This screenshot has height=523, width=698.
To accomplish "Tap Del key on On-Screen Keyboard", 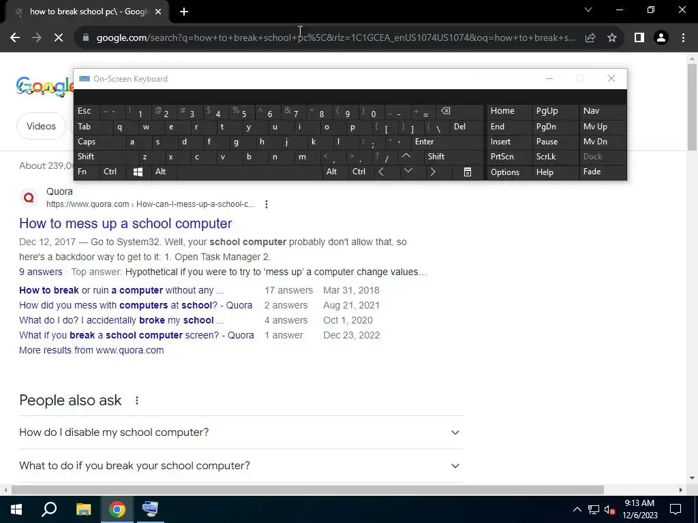I will pos(466,127).
